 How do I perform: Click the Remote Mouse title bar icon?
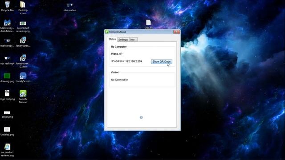tap(107, 32)
